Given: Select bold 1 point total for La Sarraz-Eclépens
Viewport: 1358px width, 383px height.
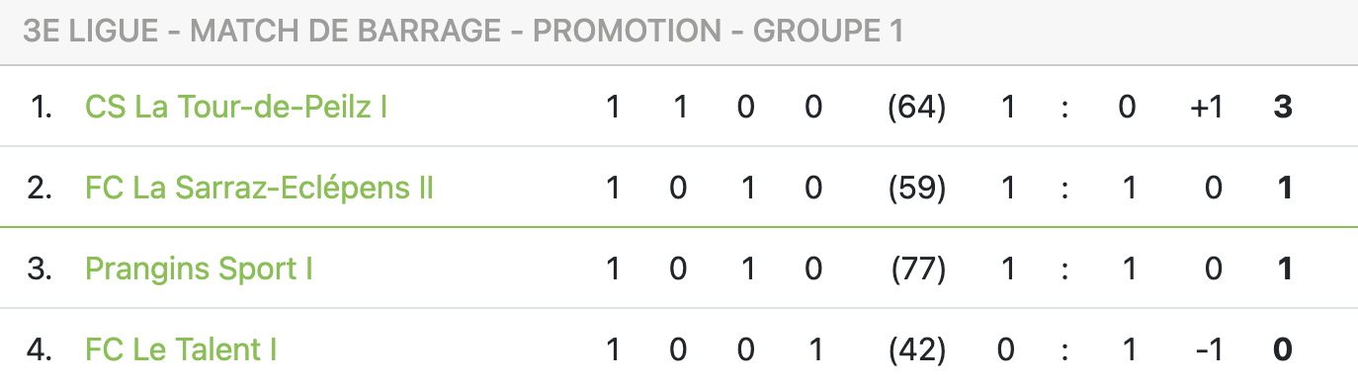Looking at the screenshot, I should (x=1285, y=188).
